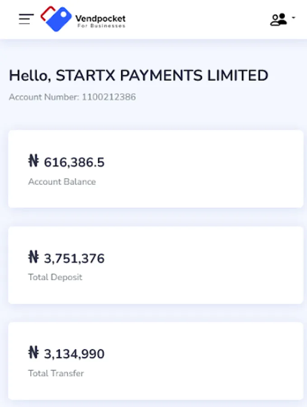Click the "Account Number:" label text
The image size is (307, 407).
click(44, 97)
